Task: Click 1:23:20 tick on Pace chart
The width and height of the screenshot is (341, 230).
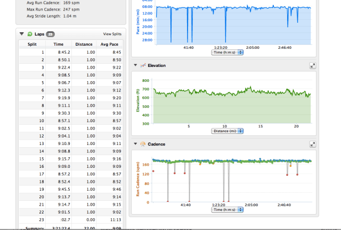Action: pyautogui.click(x=221, y=47)
